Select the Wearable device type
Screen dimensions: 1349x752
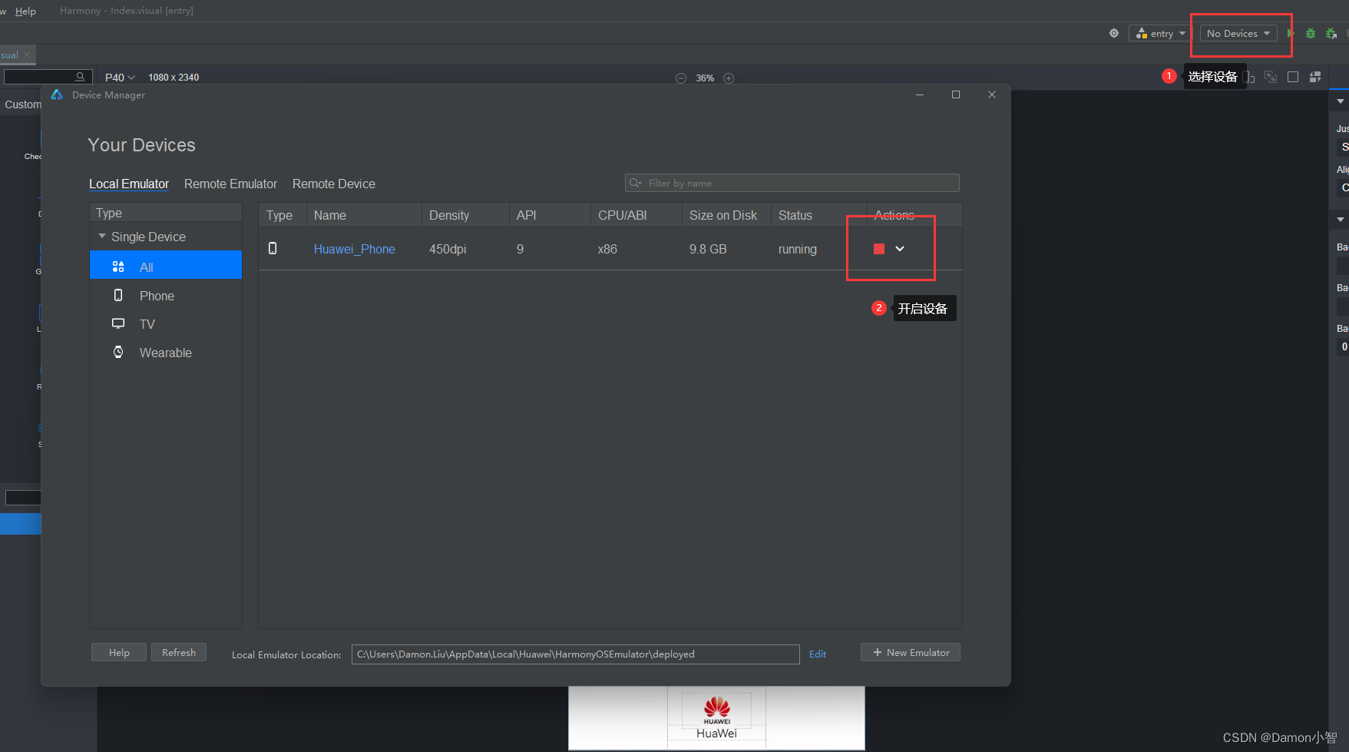(x=165, y=353)
